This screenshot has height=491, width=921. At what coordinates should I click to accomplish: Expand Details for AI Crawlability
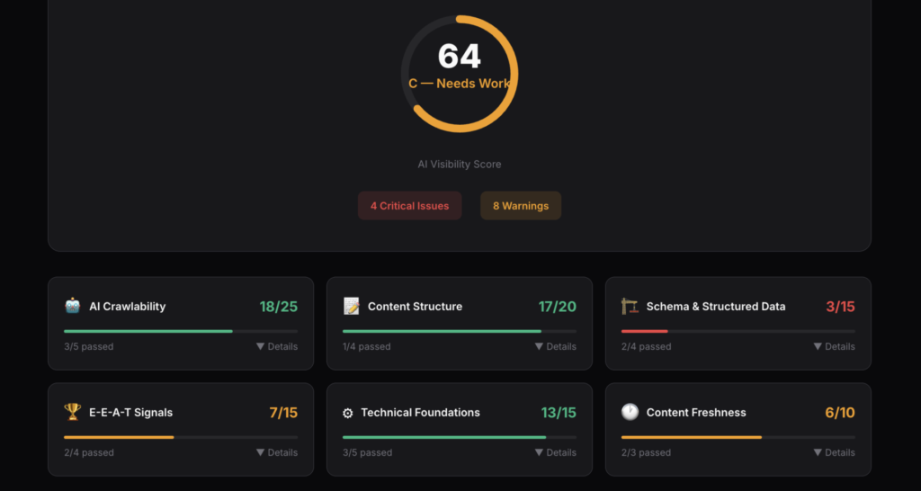(x=277, y=346)
